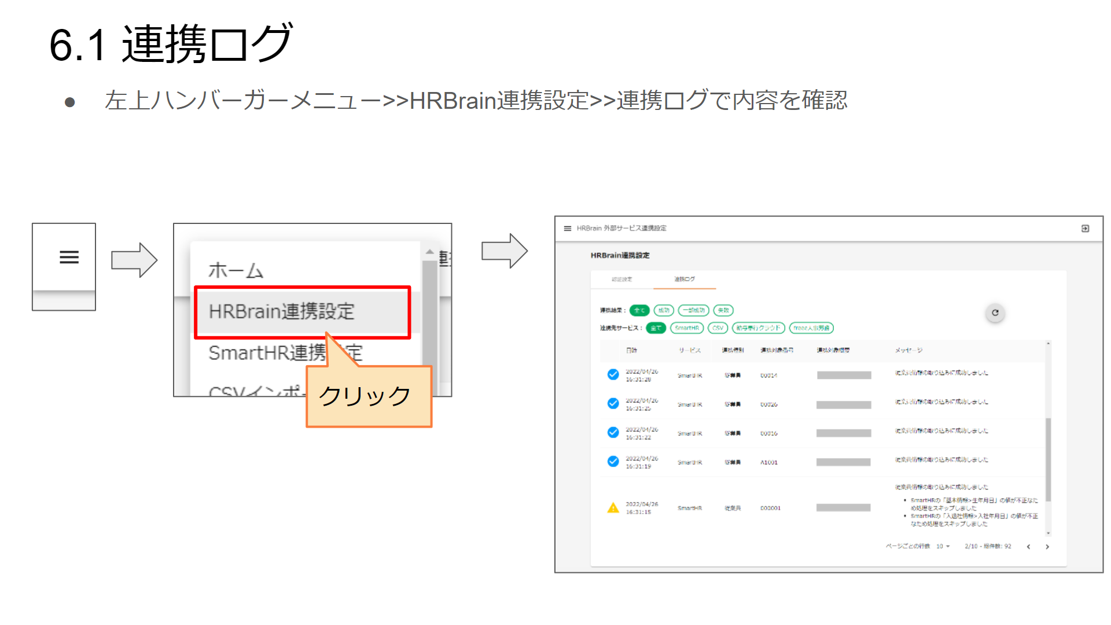Click the log table vertical scrollbar thumb

[x=1048, y=460]
